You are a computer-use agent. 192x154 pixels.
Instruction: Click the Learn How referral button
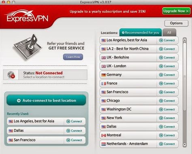click(x=73, y=57)
